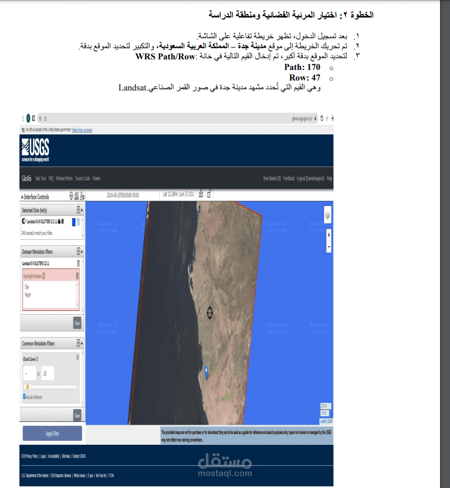
Task: Click the Cloud Cover minimum value field
Action: [x=29, y=374]
